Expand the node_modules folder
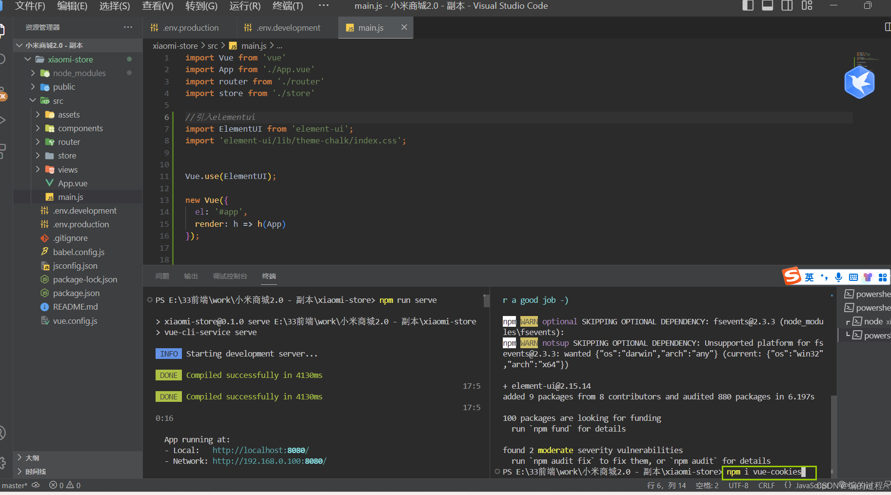Screen dimensions: 891x495 point(78,73)
